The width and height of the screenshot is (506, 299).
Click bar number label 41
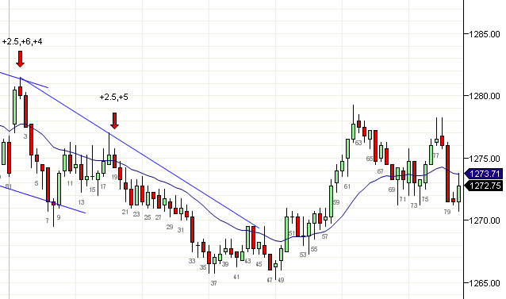tap(236, 277)
